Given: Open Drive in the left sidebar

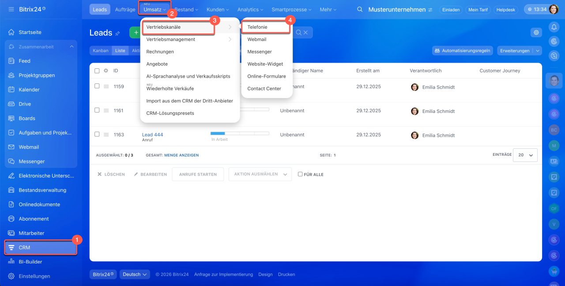Looking at the screenshot, I should coord(25,104).
